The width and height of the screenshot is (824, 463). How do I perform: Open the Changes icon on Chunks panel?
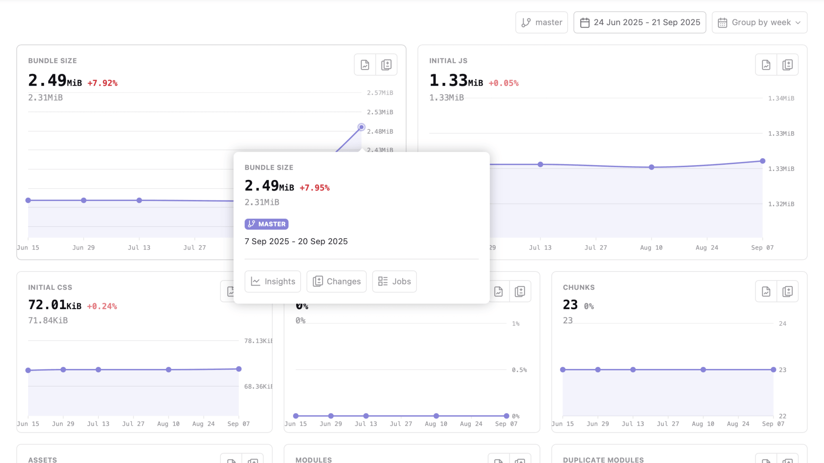click(x=787, y=291)
